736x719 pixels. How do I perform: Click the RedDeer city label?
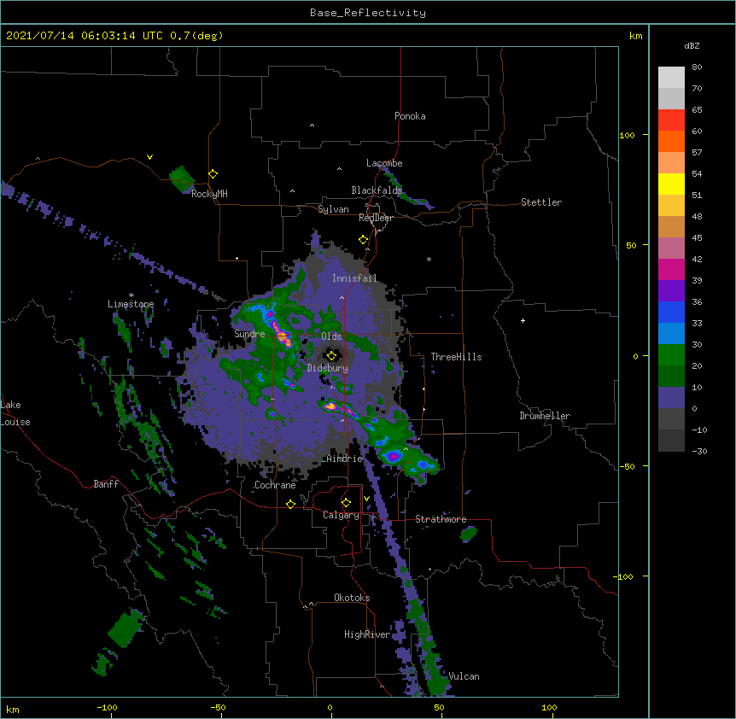pyautogui.click(x=376, y=218)
